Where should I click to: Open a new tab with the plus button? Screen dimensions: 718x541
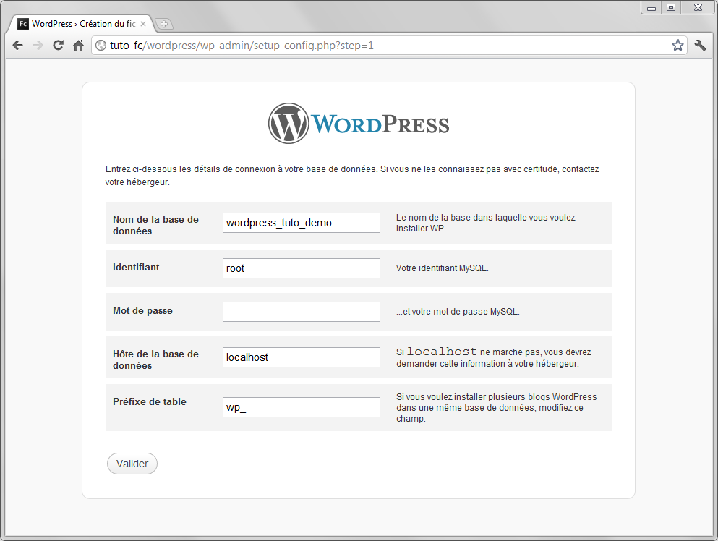[x=164, y=24]
